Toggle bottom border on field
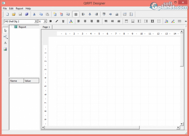Viewport: 189px width, 136px height. [x=133, y=21]
